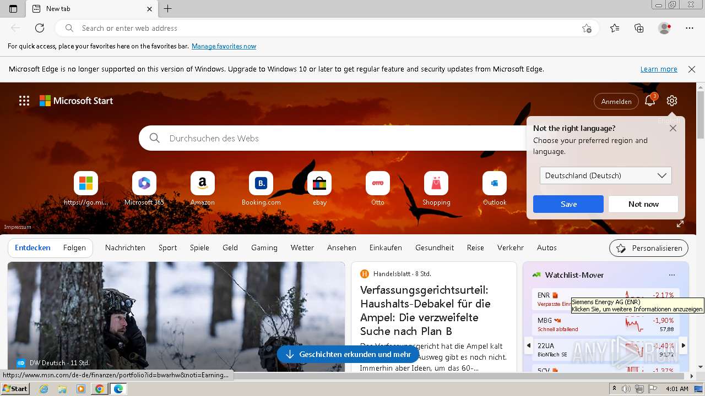705x396 pixels.
Task: Open the Nachrichten category
Action: (x=125, y=248)
